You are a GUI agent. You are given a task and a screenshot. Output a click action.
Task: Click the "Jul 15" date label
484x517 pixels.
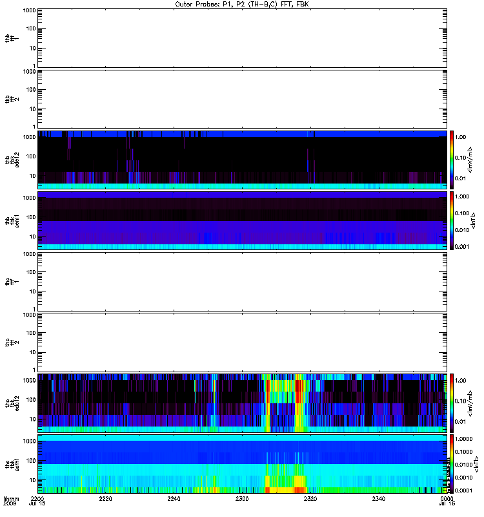37,504
